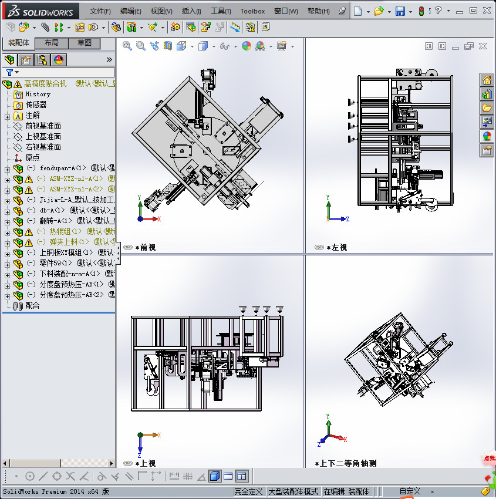Click the 自定义 units status button
Image resolution: width=496 pixels, height=499 pixels.
[410, 491]
